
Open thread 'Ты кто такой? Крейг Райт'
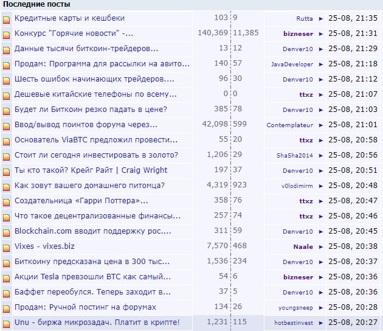click(91, 170)
